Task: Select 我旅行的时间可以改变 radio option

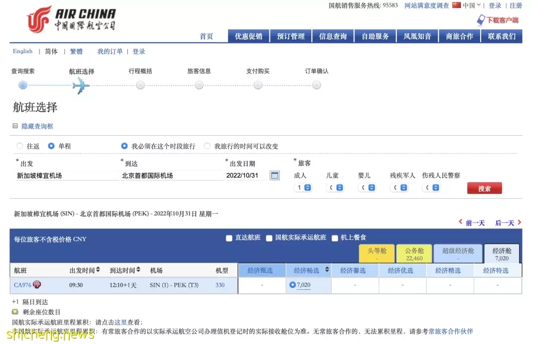Action: point(207,146)
